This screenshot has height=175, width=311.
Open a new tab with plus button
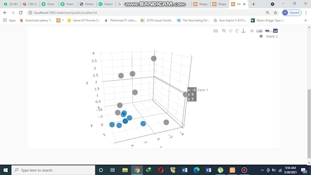tap(253, 4)
